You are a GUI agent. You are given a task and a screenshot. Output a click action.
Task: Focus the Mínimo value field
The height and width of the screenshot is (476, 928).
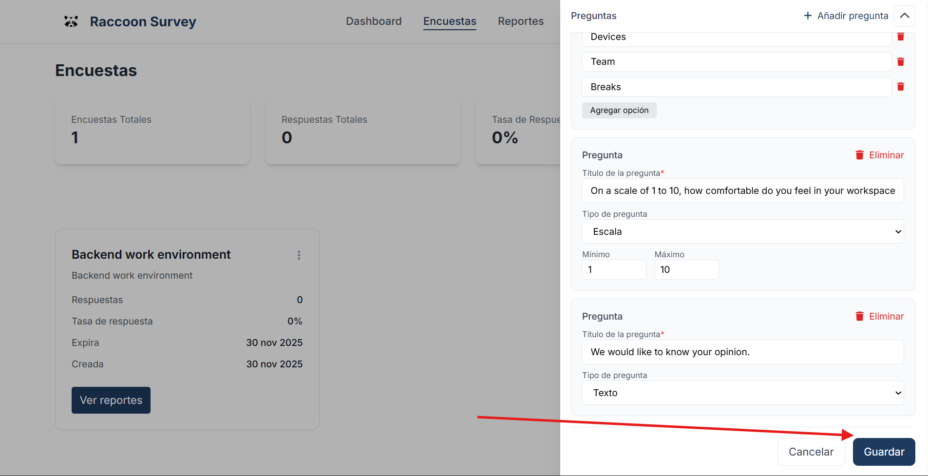click(614, 269)
